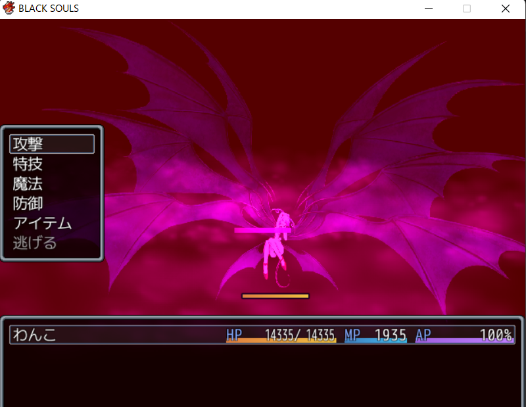Click the AP 100% gauge
The height and width of the screenshot is (407, 526).
pos(465,335)
